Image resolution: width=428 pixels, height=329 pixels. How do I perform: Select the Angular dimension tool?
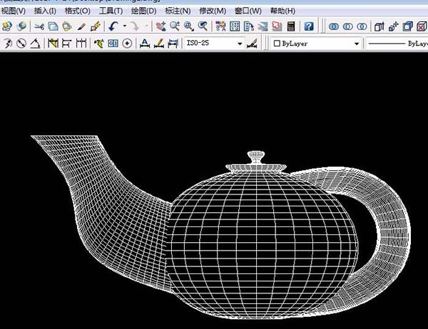(x=35, y=43)
